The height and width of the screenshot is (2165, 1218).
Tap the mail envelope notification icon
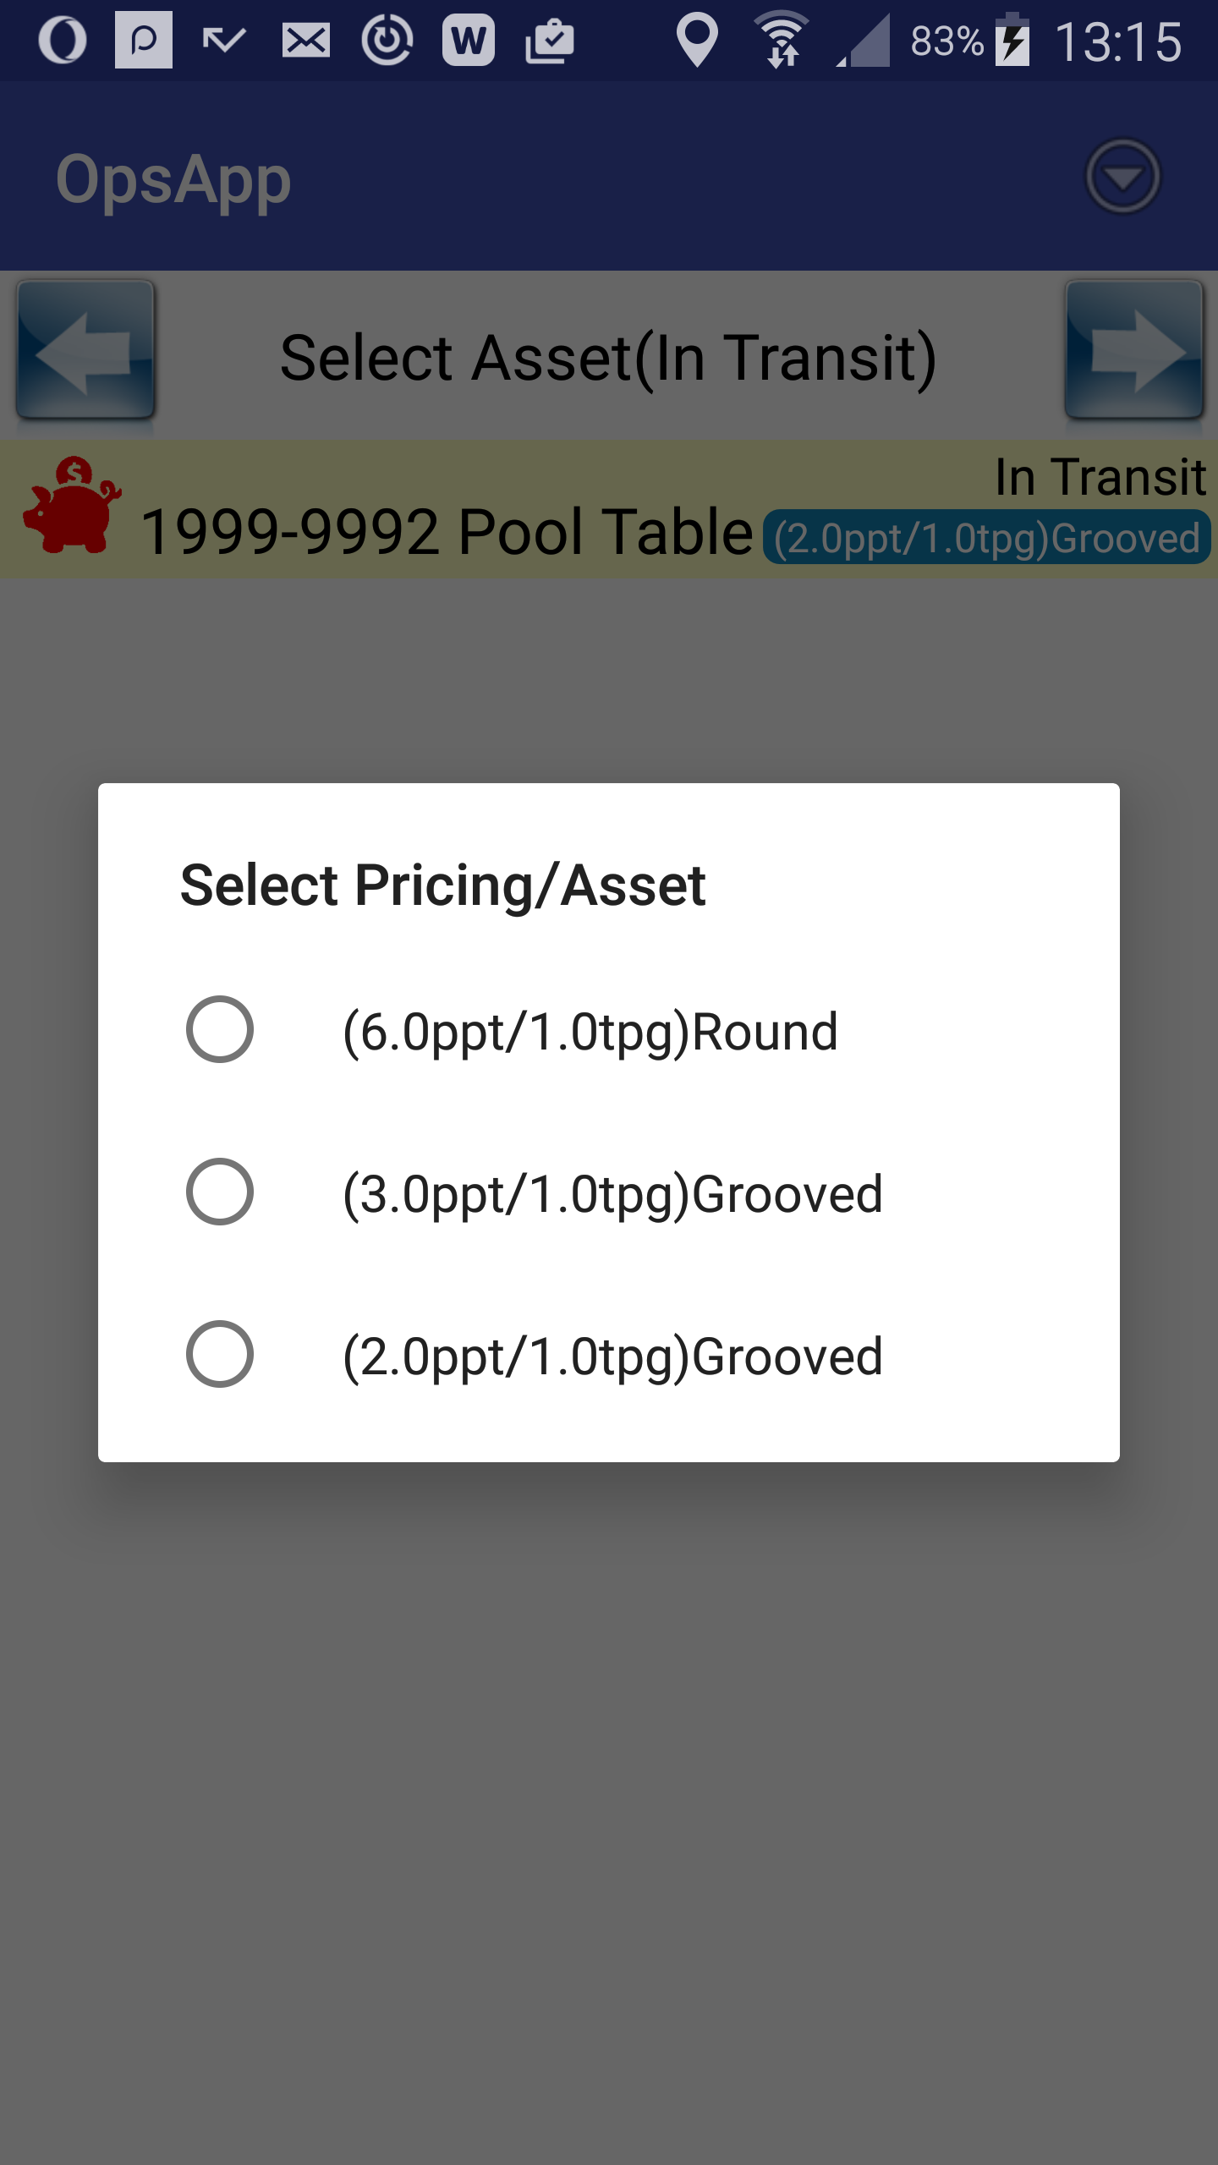coord(306,40)
